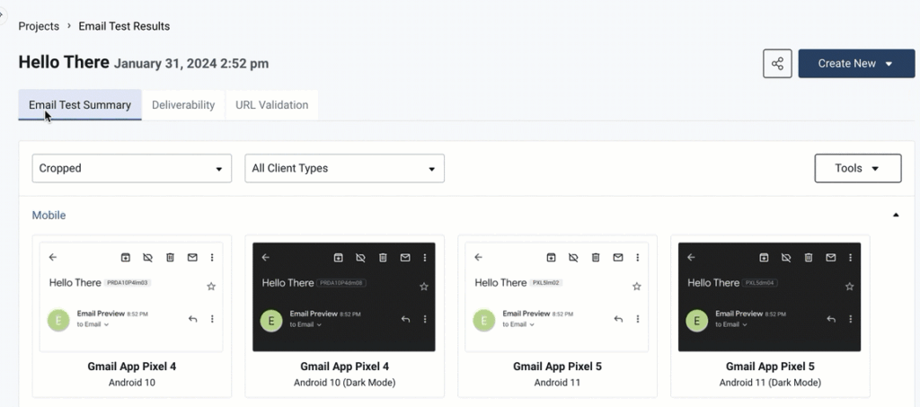Viewport: 920px width, 407px height.
Task: Click archive icon in Pixel 4 Android 10 preview
Action: (125, 257)
